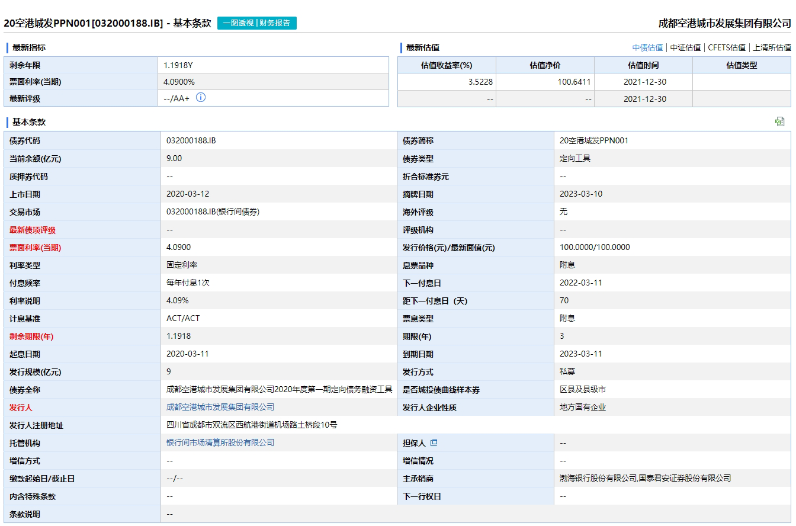Screen dimensions: 796x526
Task: Click the 估值类型 column header
Action: click(742, 65)
